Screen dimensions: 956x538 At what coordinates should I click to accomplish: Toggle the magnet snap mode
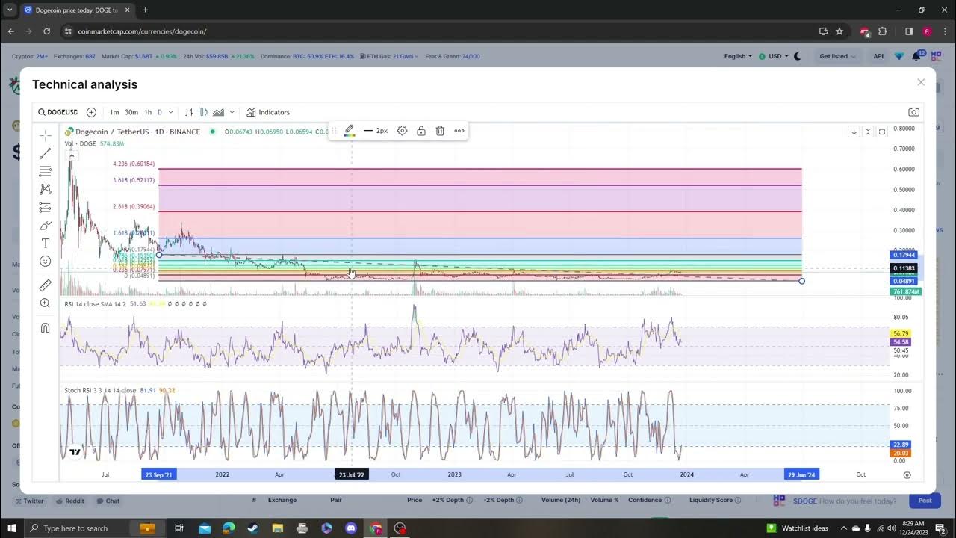[x=46, y=328]
